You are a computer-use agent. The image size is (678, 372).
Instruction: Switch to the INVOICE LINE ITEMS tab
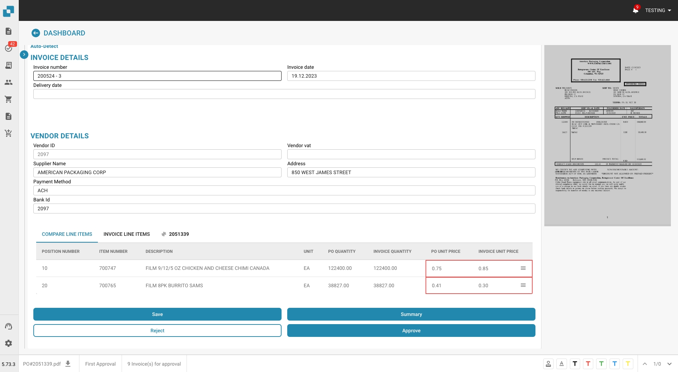(127, 234)
